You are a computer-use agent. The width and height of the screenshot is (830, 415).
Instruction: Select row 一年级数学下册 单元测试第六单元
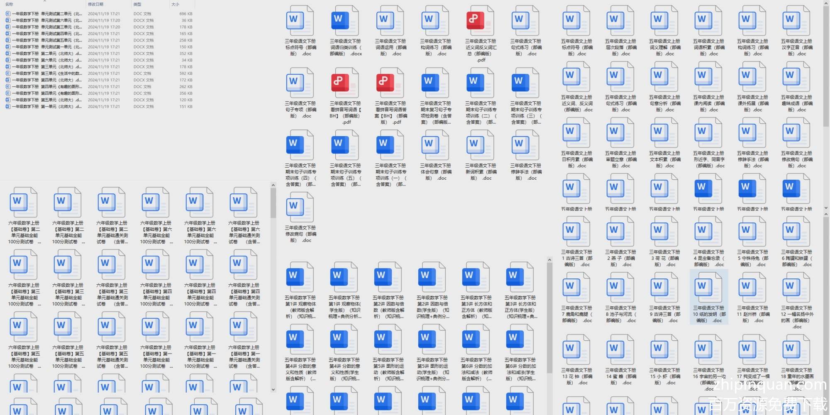coord(99,20)
